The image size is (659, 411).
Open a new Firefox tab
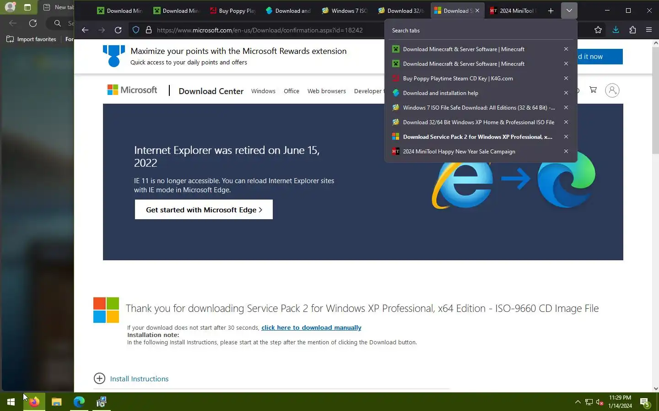tap(551, 11)
